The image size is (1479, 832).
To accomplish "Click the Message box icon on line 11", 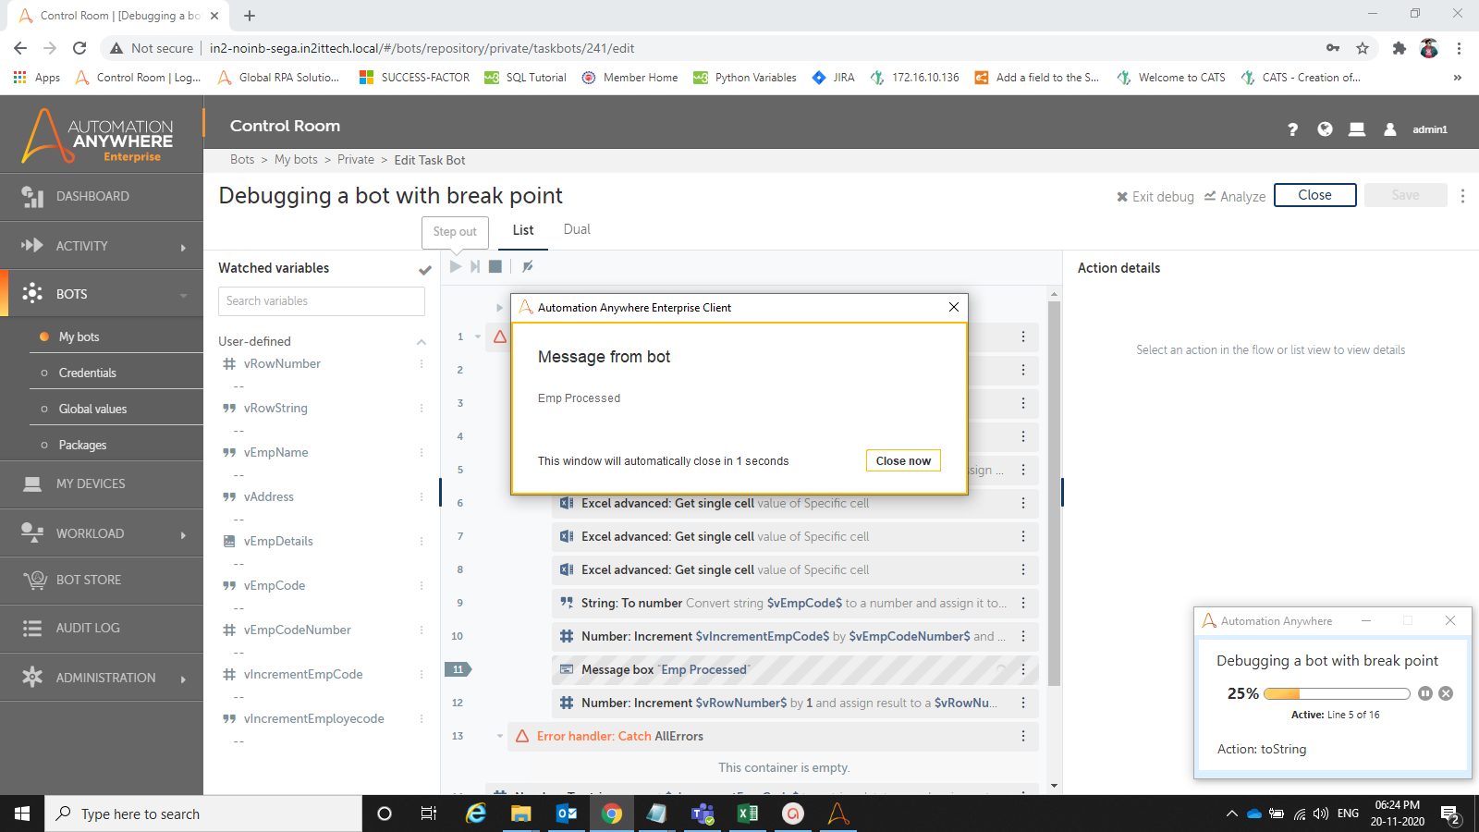I will pyautogui.click(x=567, y=669).
